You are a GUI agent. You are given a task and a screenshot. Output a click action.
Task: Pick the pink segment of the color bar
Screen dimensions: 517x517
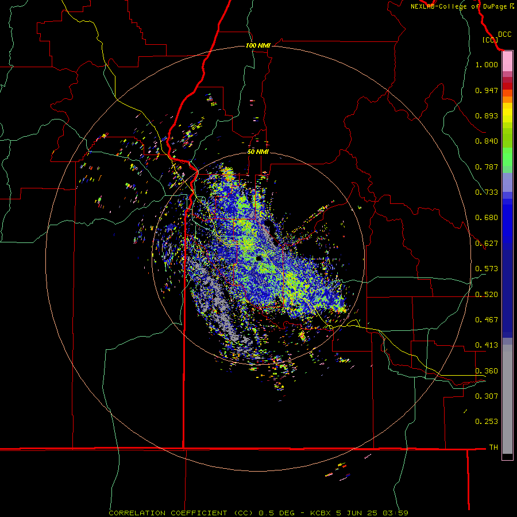tap(507, 61)
